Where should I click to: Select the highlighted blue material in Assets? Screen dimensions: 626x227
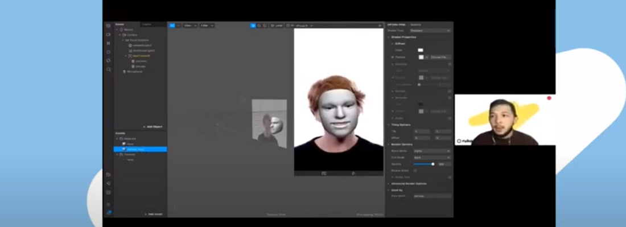click(140, 149)
